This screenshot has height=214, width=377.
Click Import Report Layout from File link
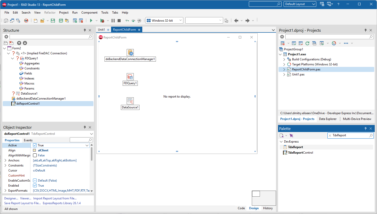pos(55,198)
